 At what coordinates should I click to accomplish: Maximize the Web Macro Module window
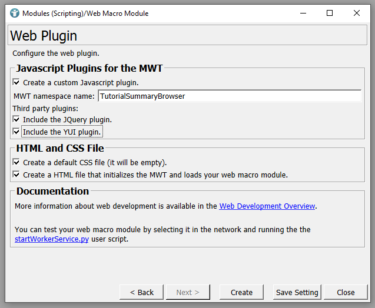coord(330,13)
